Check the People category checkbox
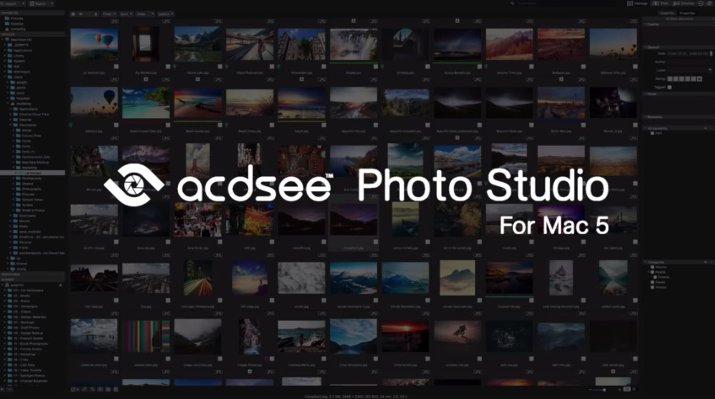715x399 pixels. [652, 272]
